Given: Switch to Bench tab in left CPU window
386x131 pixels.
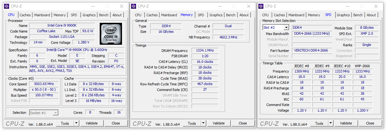Looking at the screenshot, I should pyautogui.click(x=103, y=15).
